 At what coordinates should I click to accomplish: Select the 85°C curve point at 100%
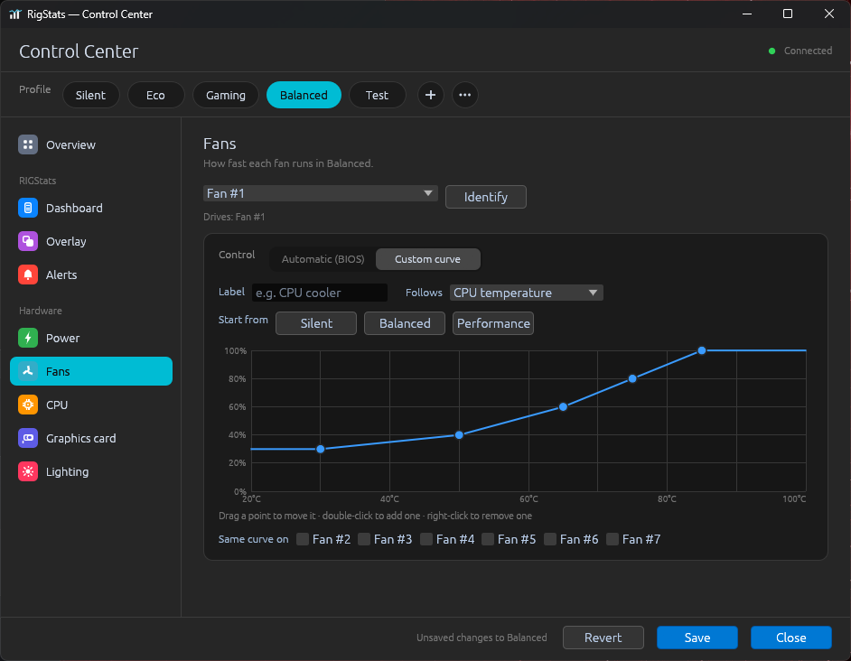tap(702, 350)
